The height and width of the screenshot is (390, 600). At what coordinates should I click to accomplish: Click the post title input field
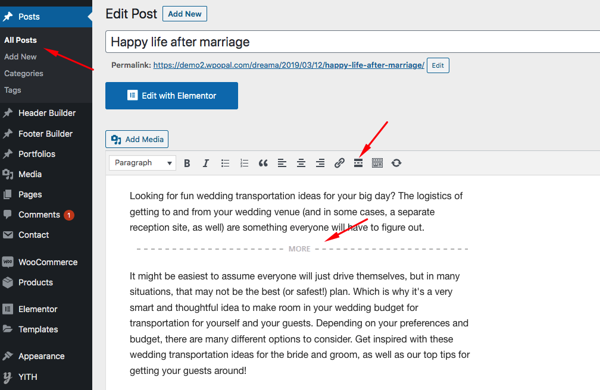pos(351,42)
